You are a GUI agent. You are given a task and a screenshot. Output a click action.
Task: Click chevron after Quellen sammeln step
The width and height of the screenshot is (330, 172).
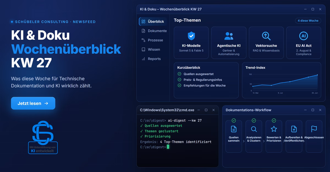pos(244,141)
